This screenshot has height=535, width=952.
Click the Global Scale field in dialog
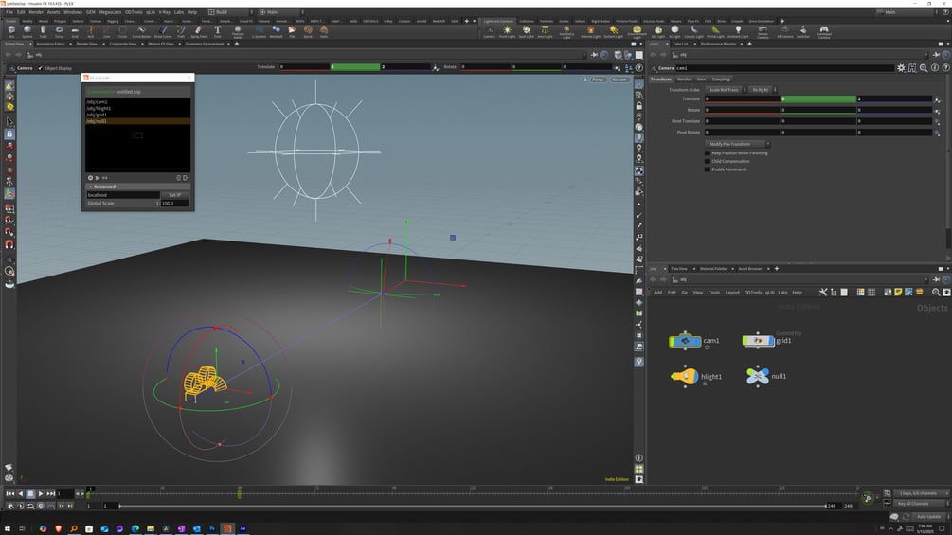pos(174,204)
